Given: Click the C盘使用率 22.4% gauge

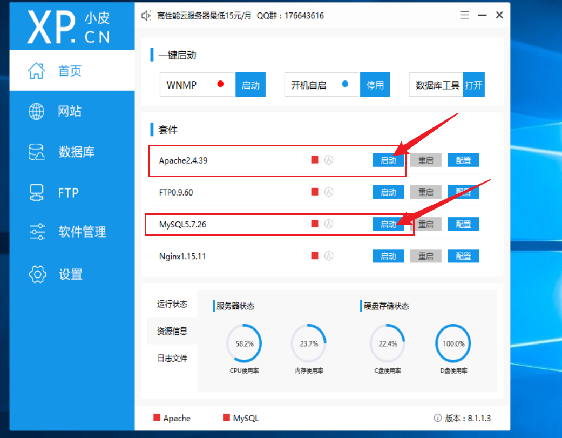Looking at the screenshot, I should click(x=388, y=343).
